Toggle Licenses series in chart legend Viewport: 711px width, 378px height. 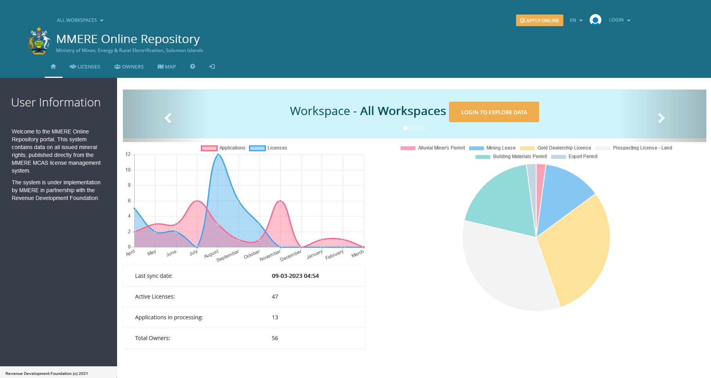click(268, 148)
